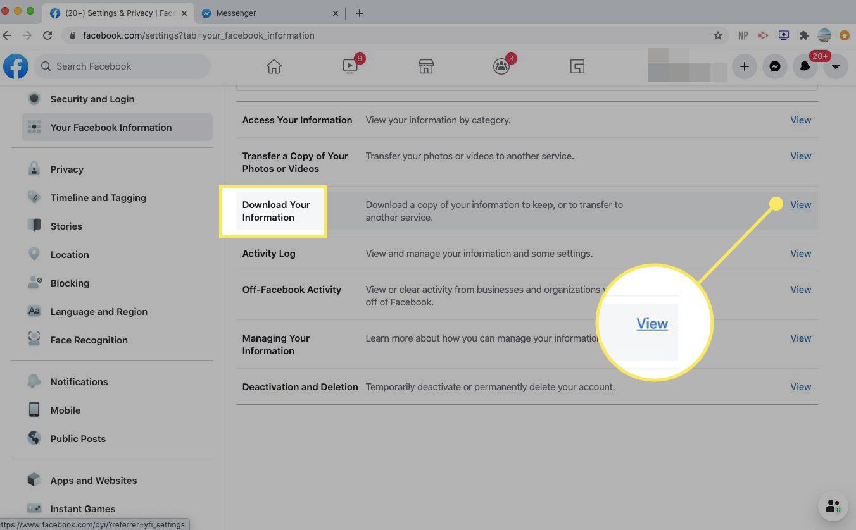Click the Location pin icon
This screenshot has height=530, width=856.
pyautogui.click(x=34, y=254)
